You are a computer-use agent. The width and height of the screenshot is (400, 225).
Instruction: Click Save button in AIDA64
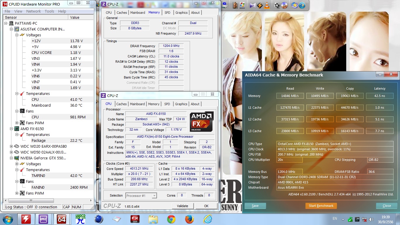(x=255, y=206)
